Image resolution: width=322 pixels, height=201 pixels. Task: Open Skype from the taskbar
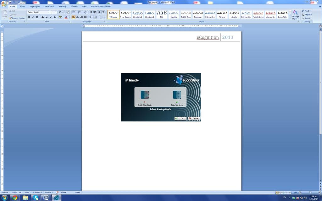(36, 198)
